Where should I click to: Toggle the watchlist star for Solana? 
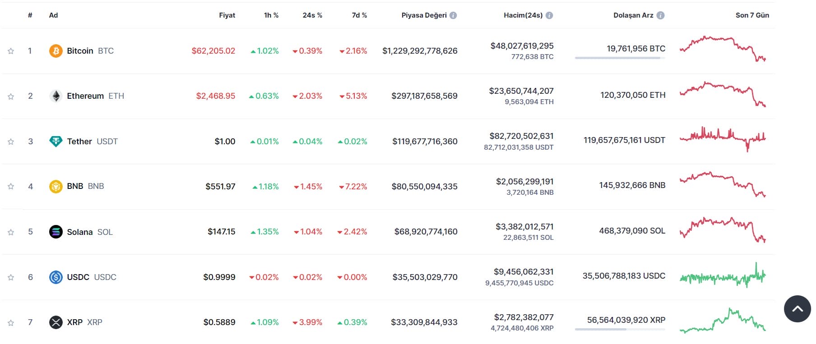tap(10, 232)
